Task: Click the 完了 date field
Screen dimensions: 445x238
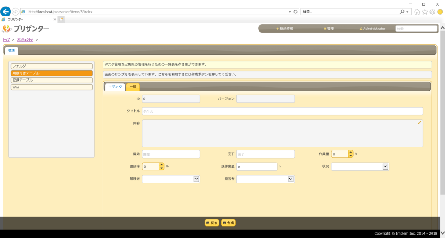Action: [x=266, y=154]
